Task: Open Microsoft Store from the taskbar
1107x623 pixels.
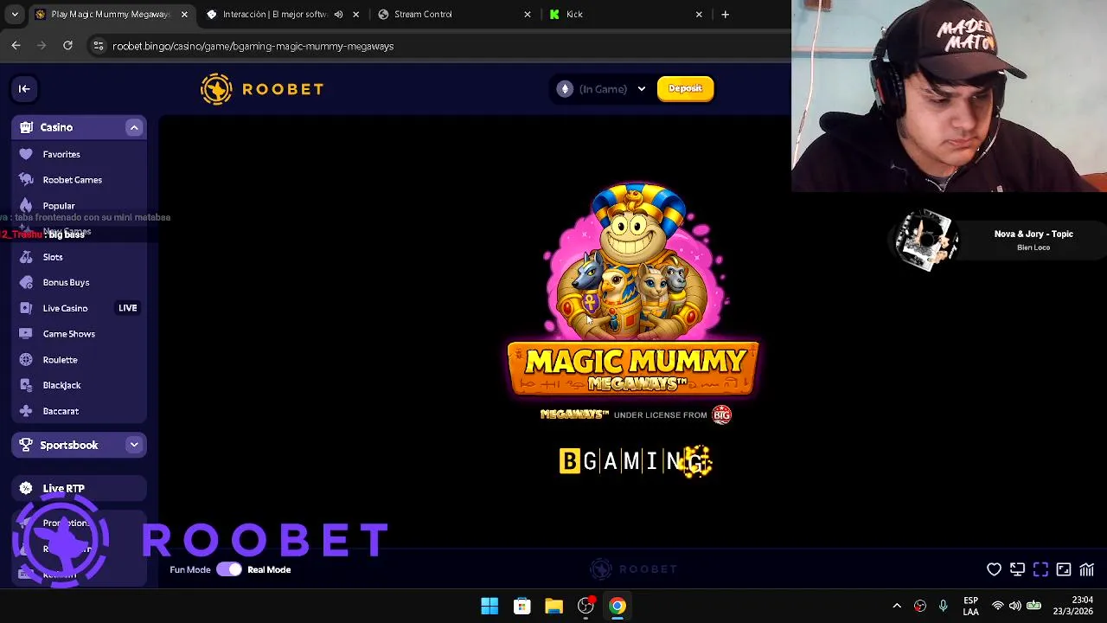Action: coord(522,606)
